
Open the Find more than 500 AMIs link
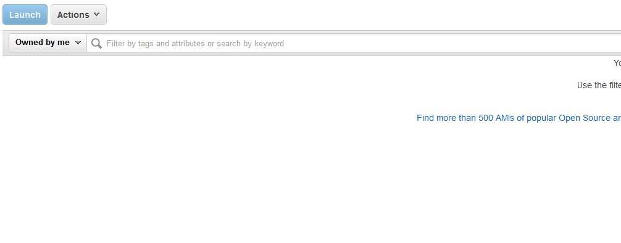519,118
